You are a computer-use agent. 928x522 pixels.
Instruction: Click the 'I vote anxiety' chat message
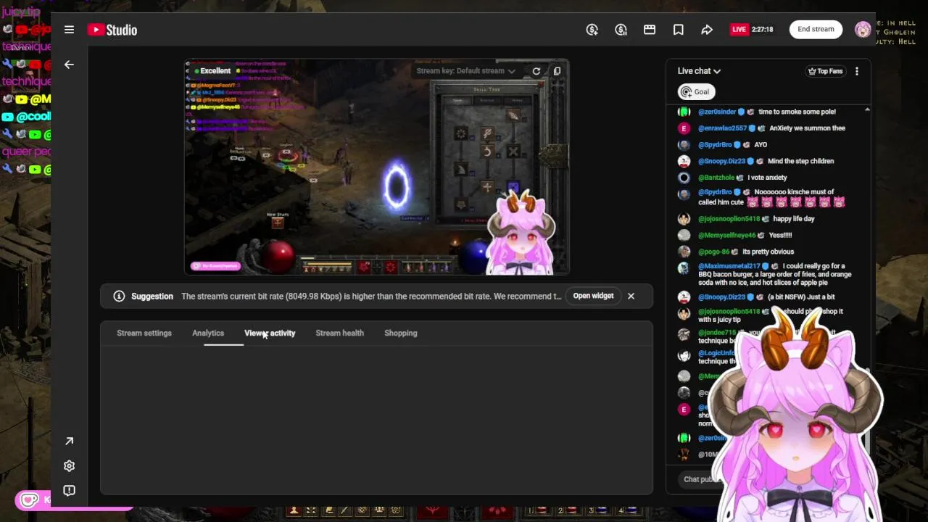click(767, 178)
